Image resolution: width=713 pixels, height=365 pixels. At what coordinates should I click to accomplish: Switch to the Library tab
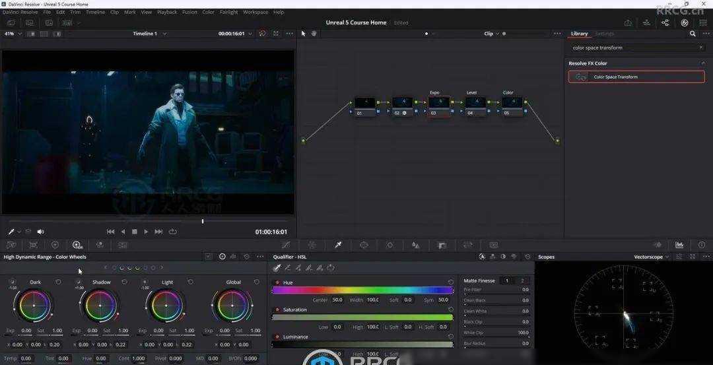coord(580,34)
